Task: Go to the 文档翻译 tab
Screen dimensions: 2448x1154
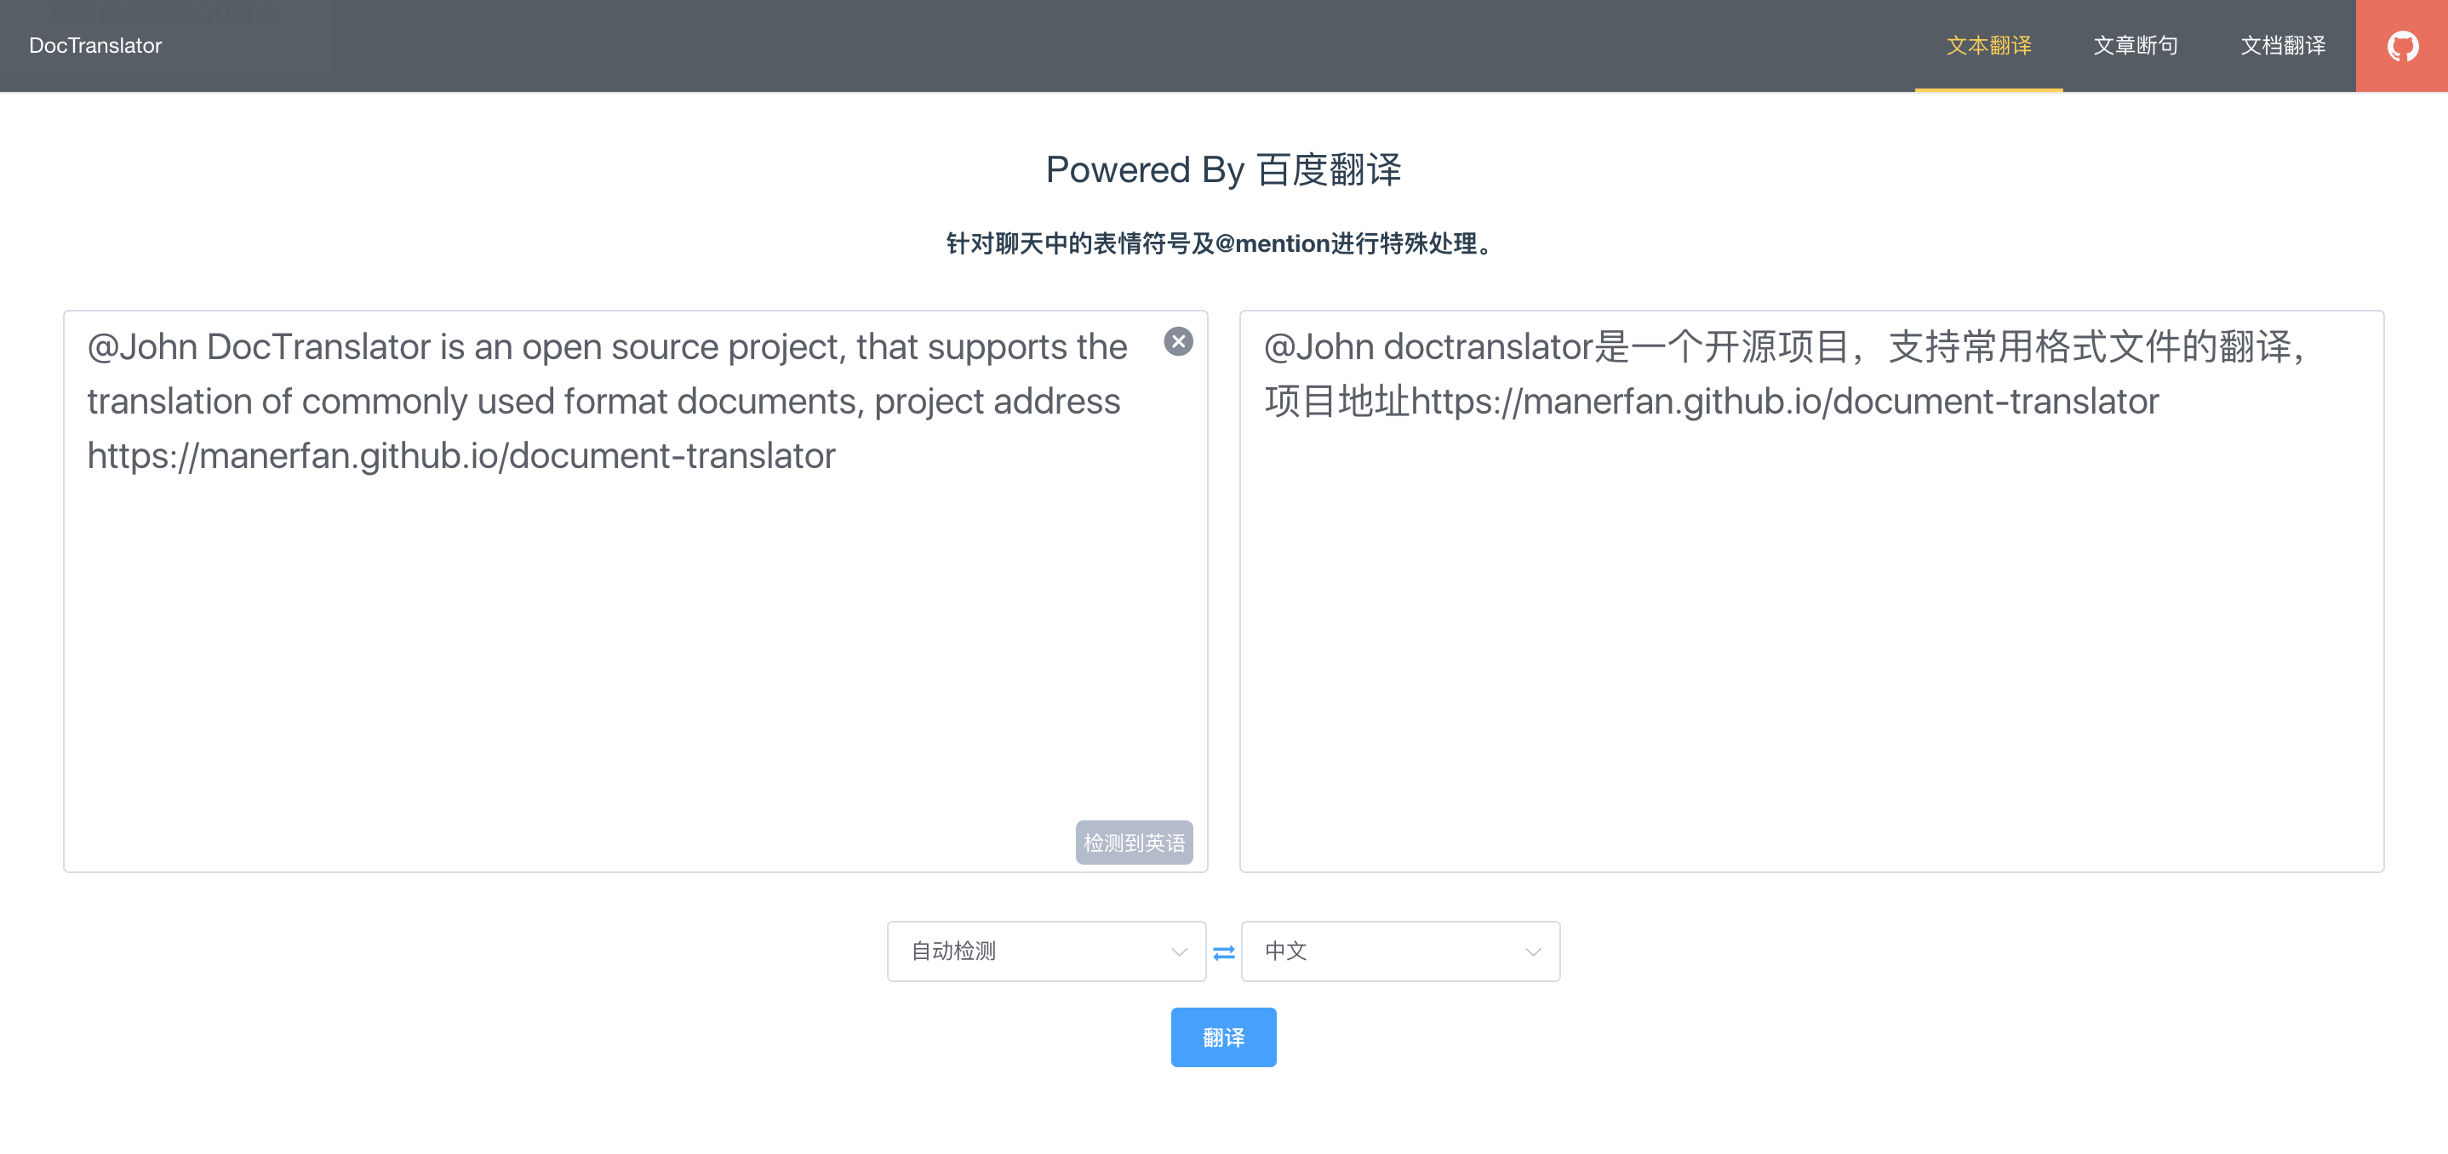Action: click(x=2282, y=46)
